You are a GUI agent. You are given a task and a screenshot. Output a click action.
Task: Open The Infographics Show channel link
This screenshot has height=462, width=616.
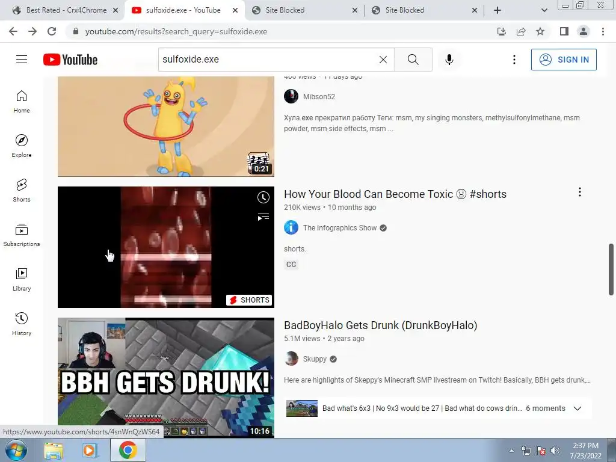(340, 228)
